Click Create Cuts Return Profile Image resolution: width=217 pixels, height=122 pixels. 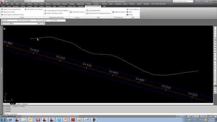point(53,13)
